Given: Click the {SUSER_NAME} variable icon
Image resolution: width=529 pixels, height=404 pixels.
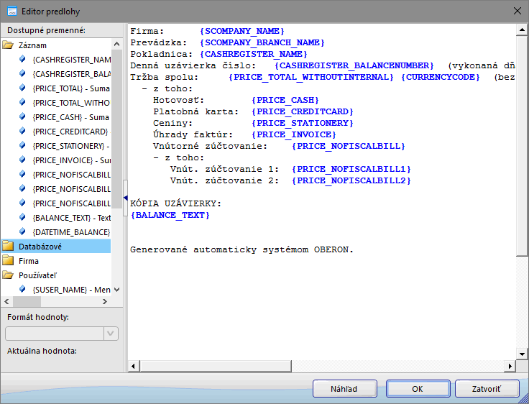Looking at the screenshot, I should click(x=23, y=289).
